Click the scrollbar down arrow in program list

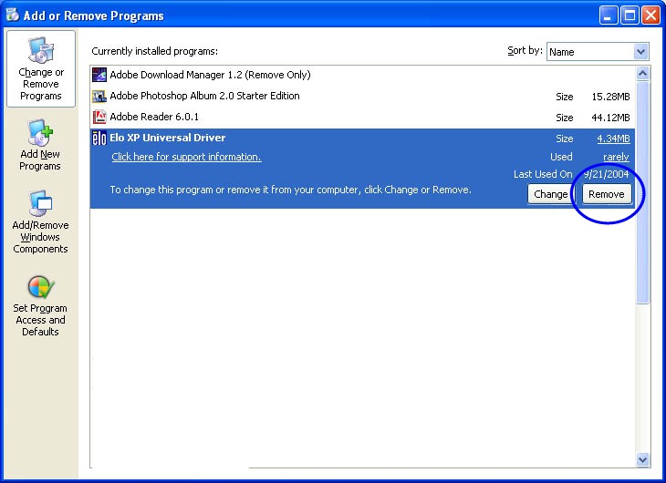tap(642, 459)
